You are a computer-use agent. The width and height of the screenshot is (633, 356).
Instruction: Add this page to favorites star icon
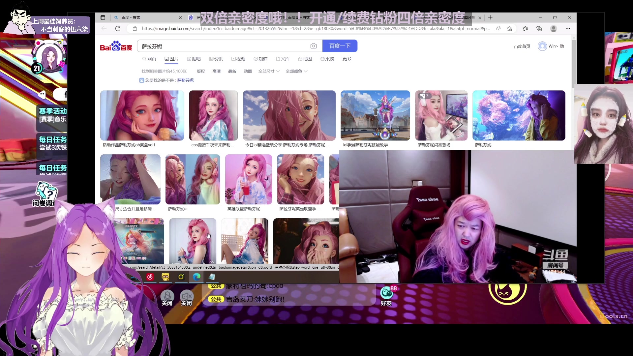pos(509,29)
